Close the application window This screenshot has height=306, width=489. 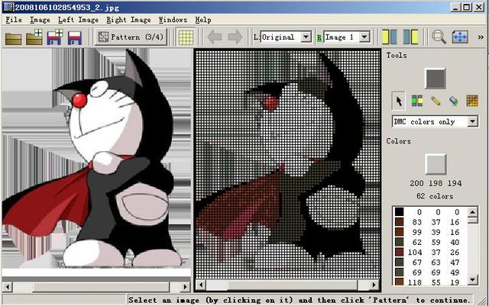[479, 7]
